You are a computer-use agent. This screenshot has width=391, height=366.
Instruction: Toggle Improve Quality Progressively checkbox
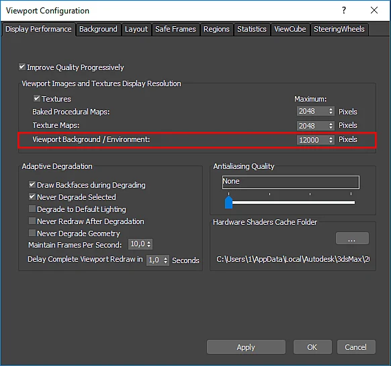pyautogui.click(x=22, y=67)
